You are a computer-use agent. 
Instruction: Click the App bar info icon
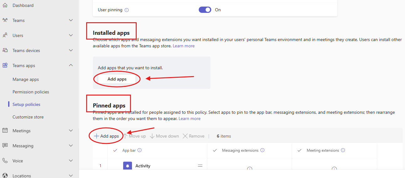(x=139, y=150)
